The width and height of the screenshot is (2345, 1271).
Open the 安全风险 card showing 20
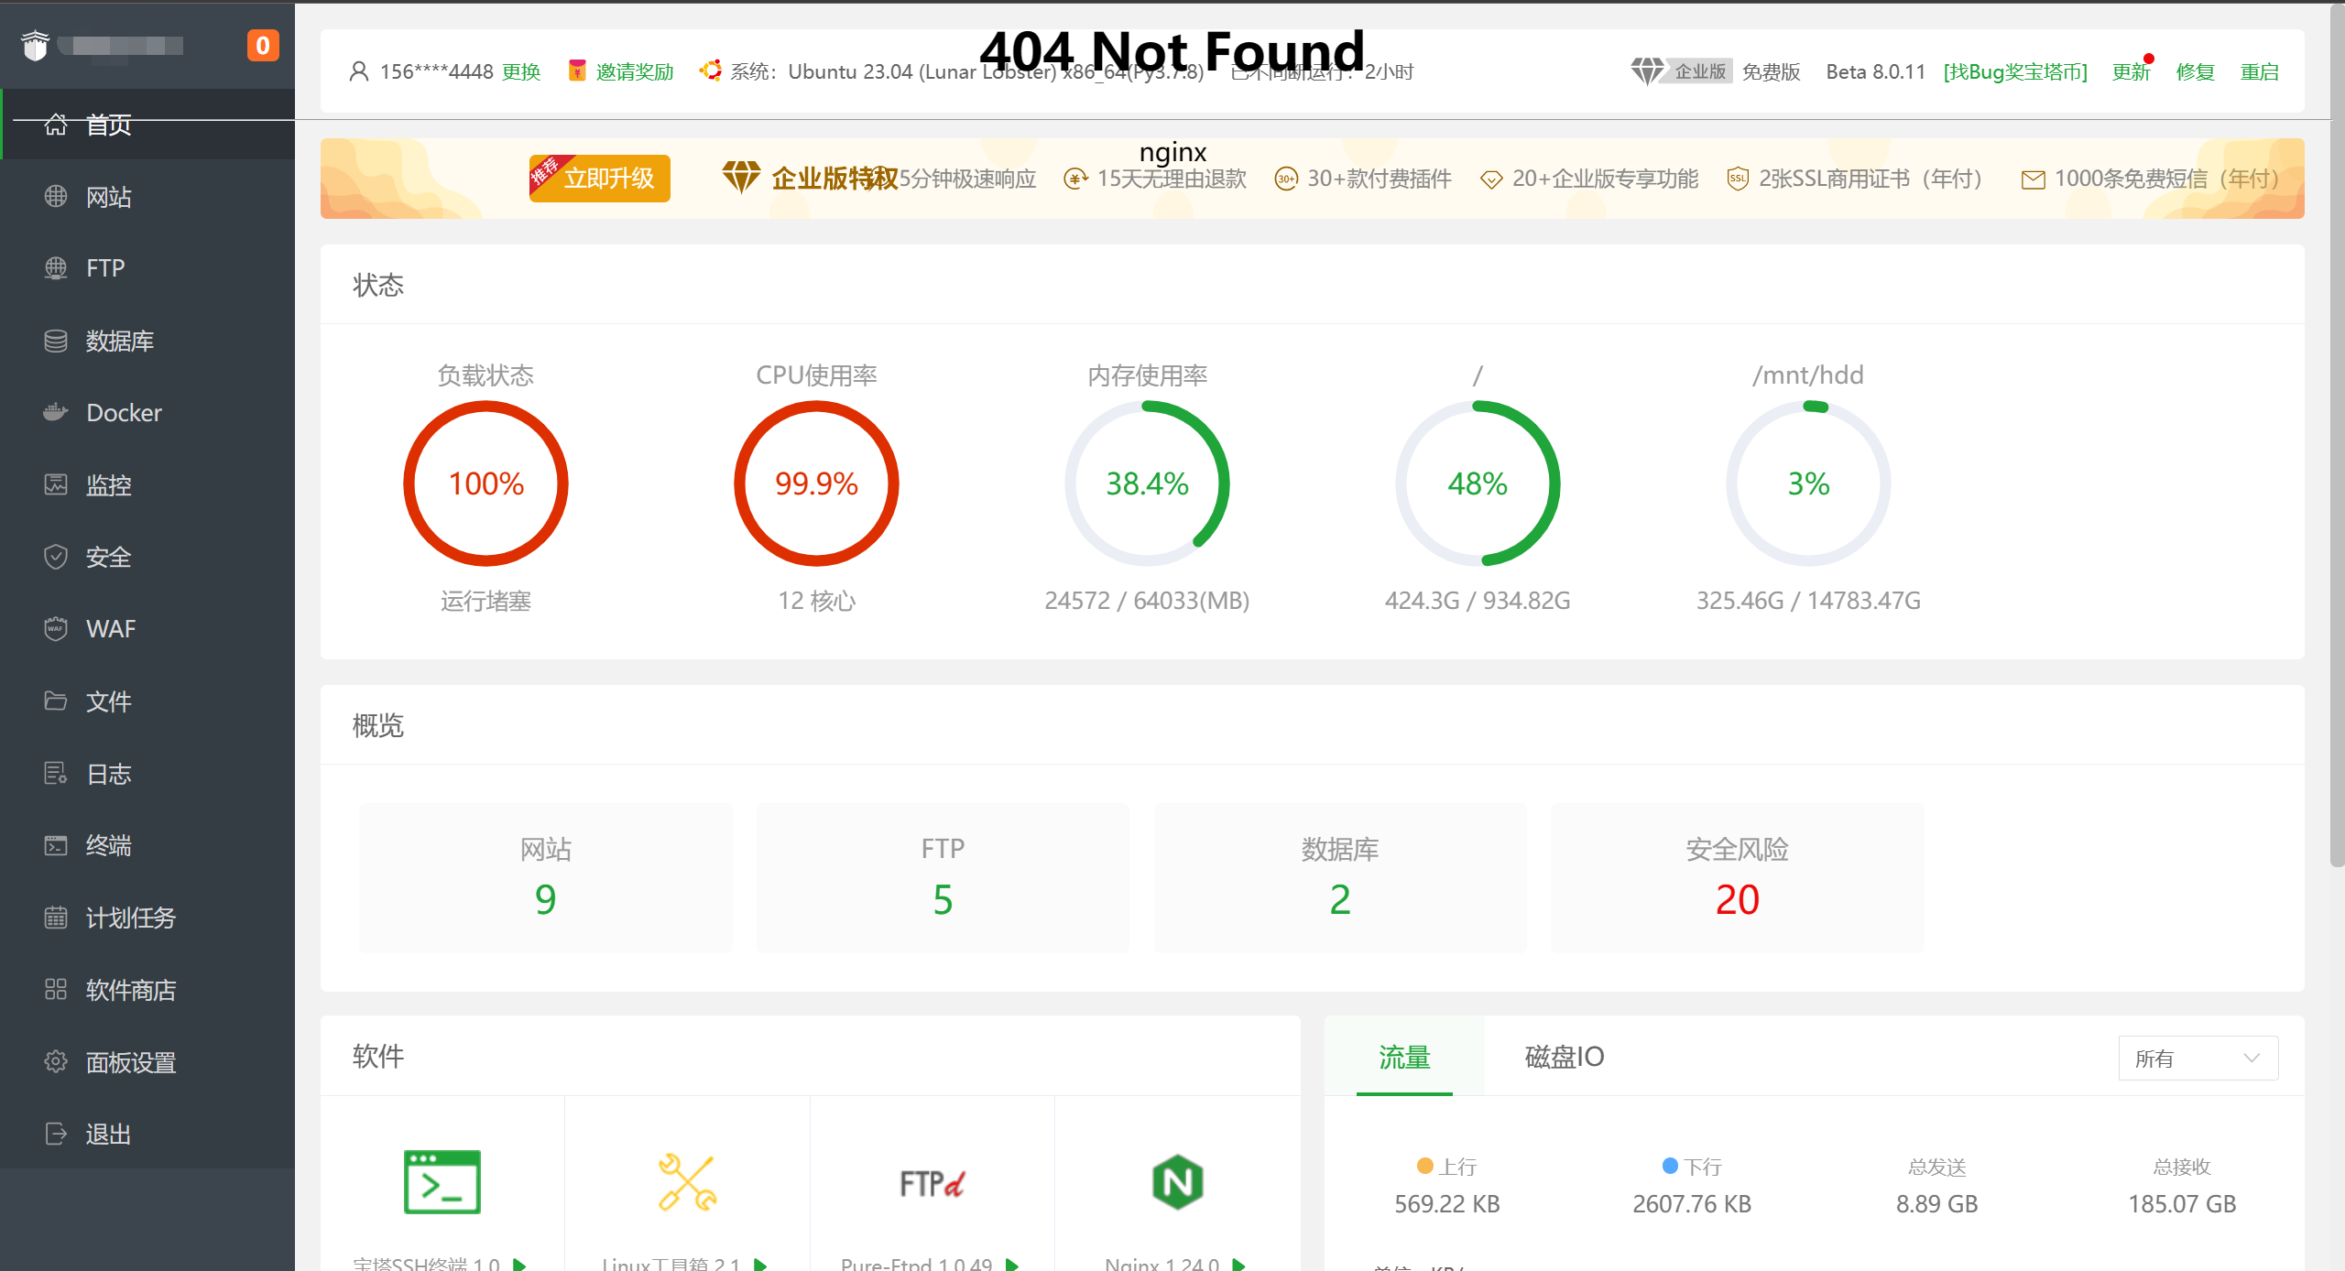(1737, 877)
